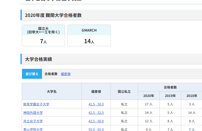Image resolution: width=202 pixels, height=131 pixels.
Task: Select the 国立大 7人 card
Action: click(x=43, y=36)
